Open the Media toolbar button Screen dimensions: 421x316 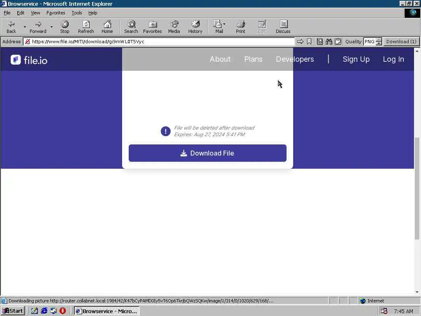(174, 27)
